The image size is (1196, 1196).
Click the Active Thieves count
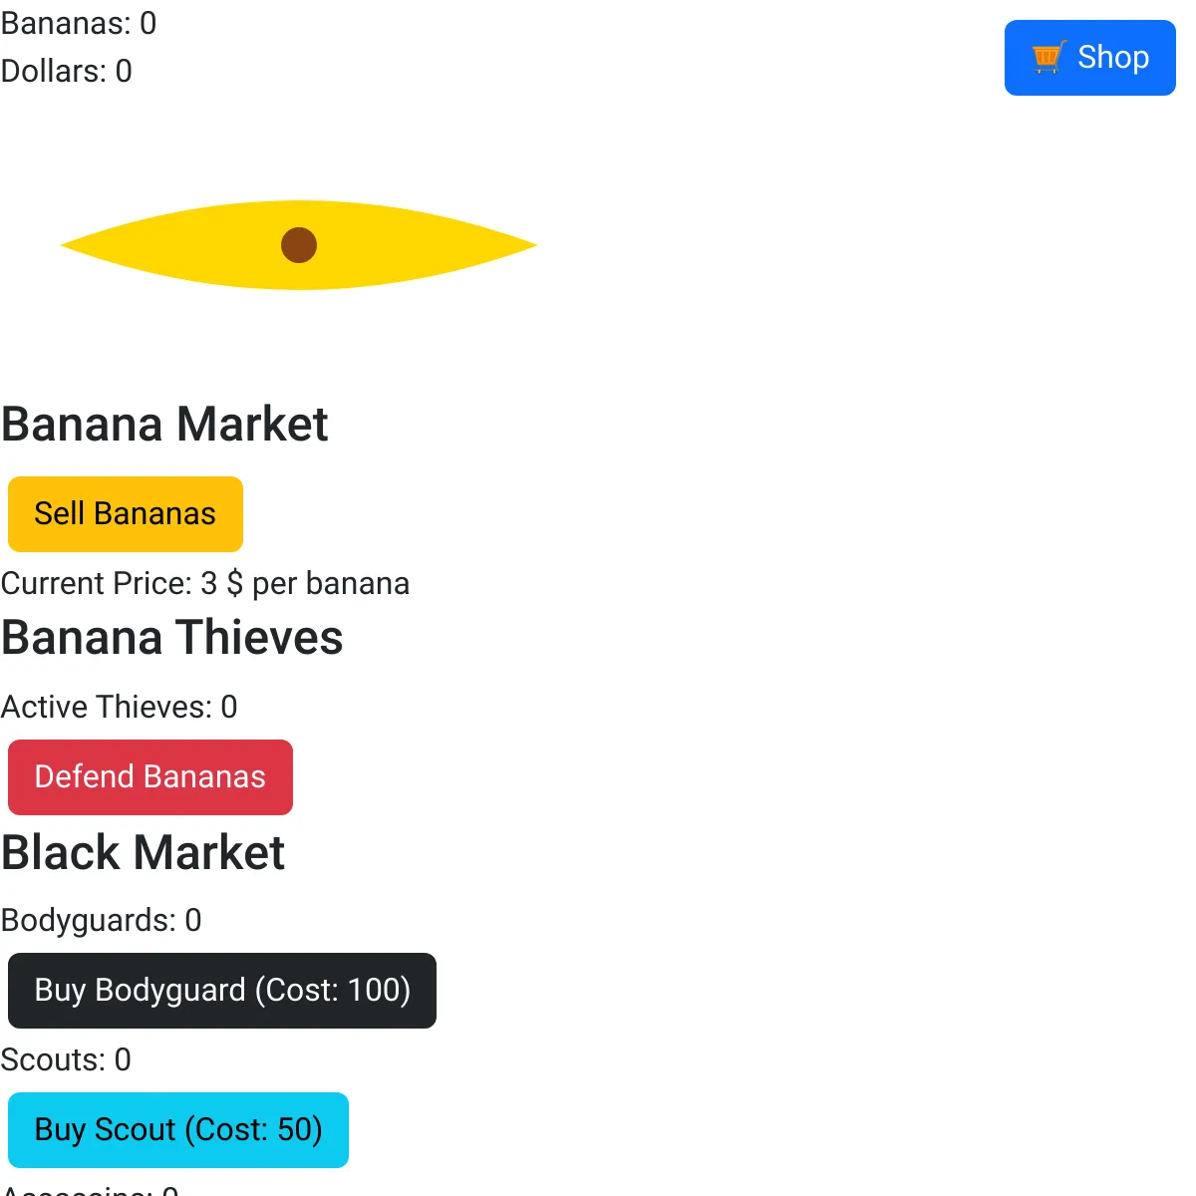click(120, 707)
